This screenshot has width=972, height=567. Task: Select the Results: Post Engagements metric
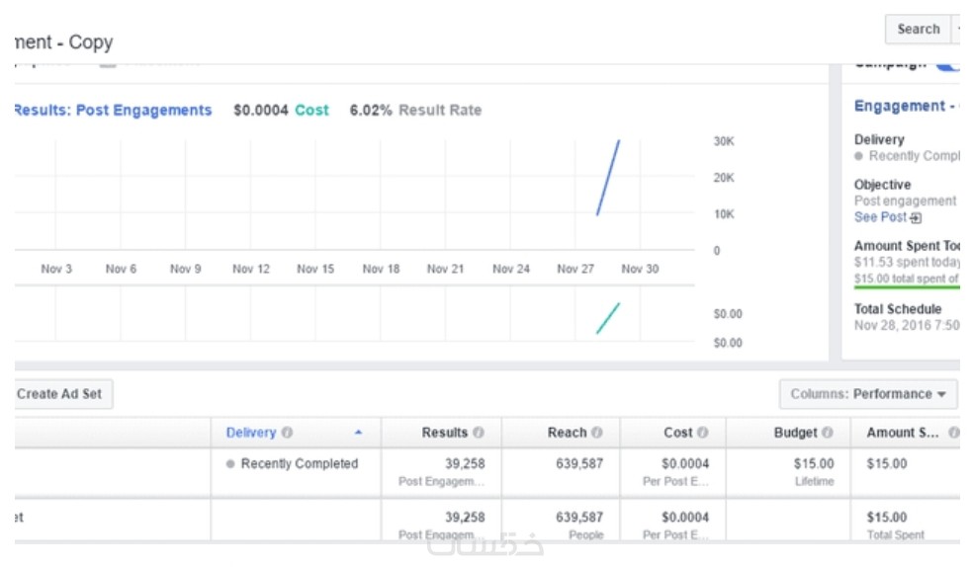pyautogui.click(x=113, y=111)
